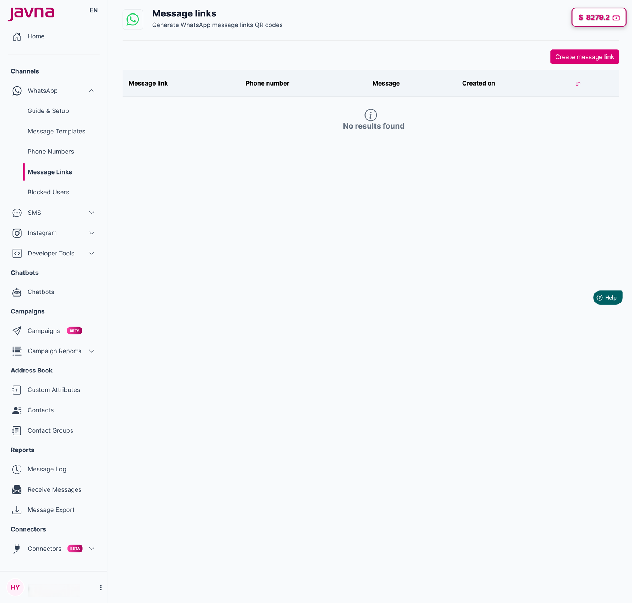Click the HY user avatar
This screenshot has width=632, height=603.
click(x=15, y=588)
